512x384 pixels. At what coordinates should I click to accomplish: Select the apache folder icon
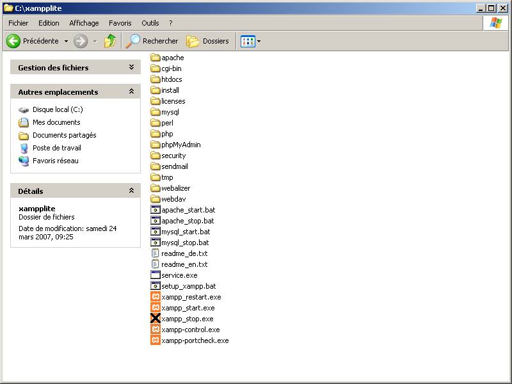(156, 58)
